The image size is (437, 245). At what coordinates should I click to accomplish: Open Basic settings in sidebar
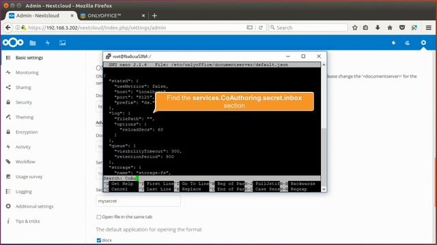[29, 58]
